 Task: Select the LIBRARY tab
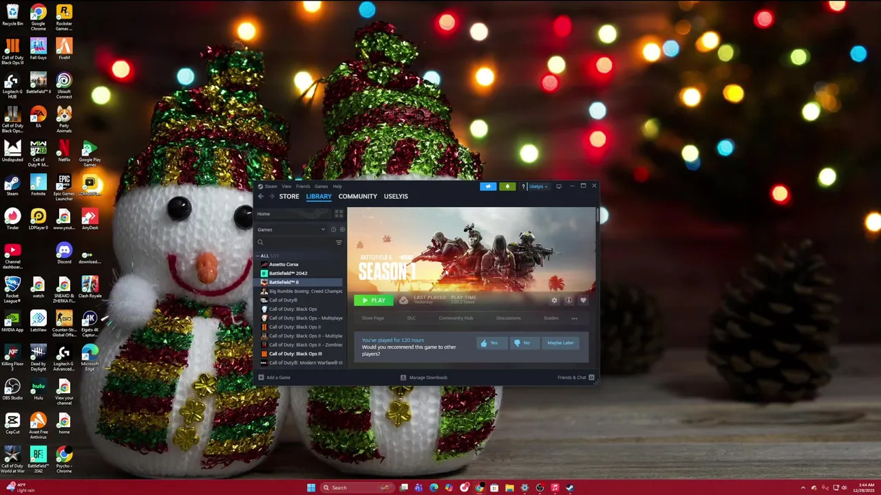pyautogui.click(x=319, y=197)
